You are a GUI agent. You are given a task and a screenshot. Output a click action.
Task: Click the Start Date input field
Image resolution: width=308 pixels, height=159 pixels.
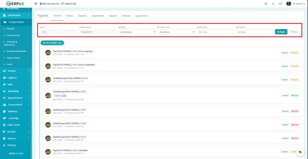[x=215, y=32]
